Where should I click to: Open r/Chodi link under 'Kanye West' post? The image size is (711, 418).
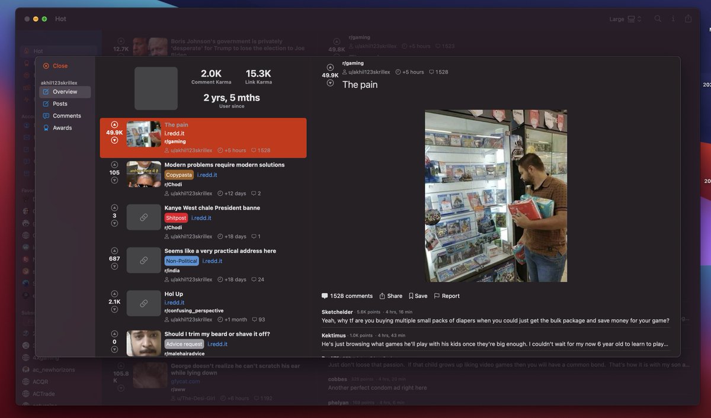tap(173, 227)
